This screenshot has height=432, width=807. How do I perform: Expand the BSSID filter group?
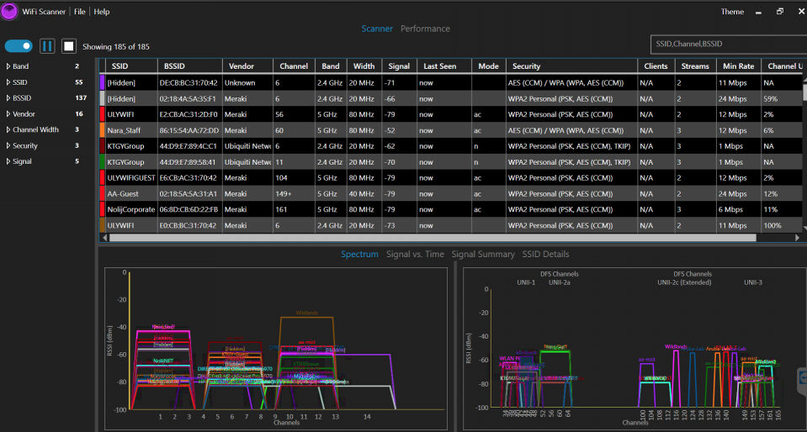(8, 97)
